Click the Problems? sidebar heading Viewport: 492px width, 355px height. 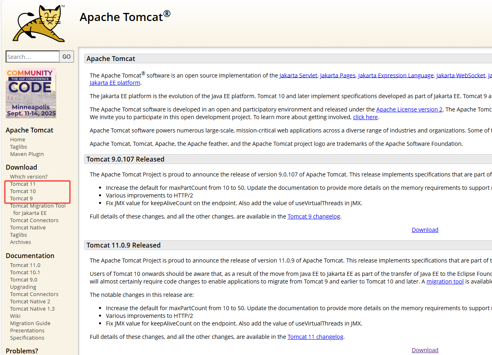22,351
